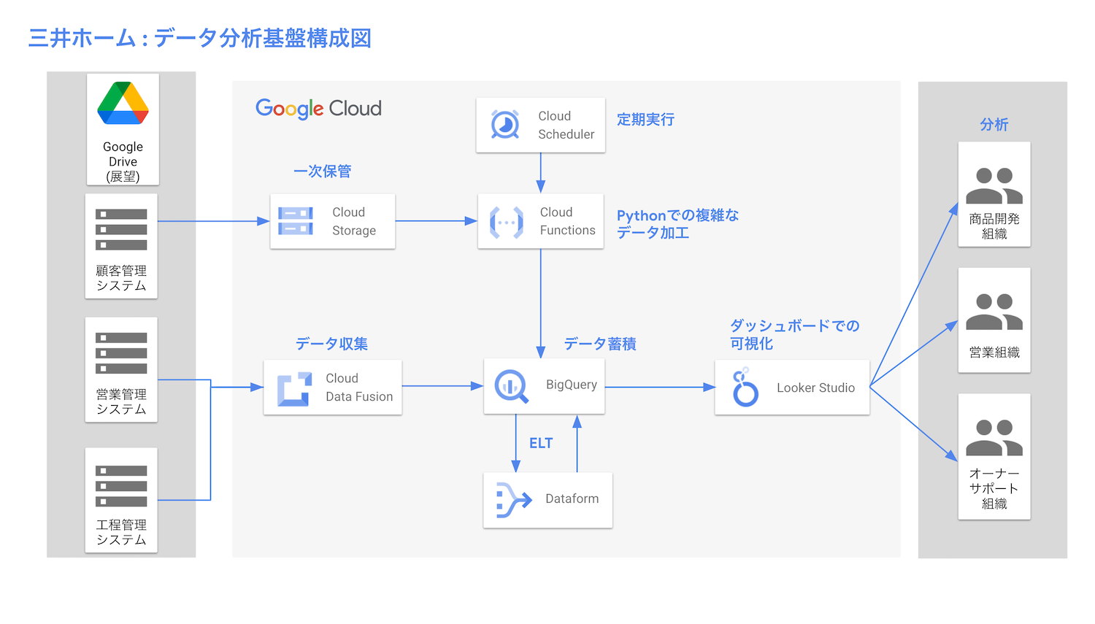Click the オーナーサポート組織 label
1095x624 pixels.
pyautogui.click(x=994, y=488)
